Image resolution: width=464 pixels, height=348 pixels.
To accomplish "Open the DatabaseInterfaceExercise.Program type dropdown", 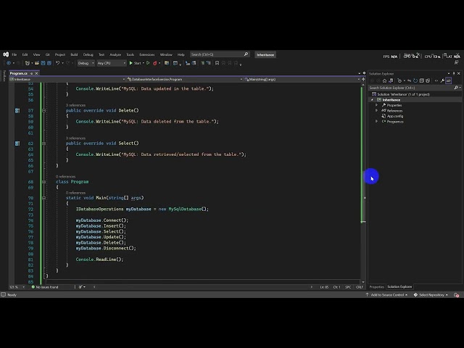I will [x=185, y=79].
